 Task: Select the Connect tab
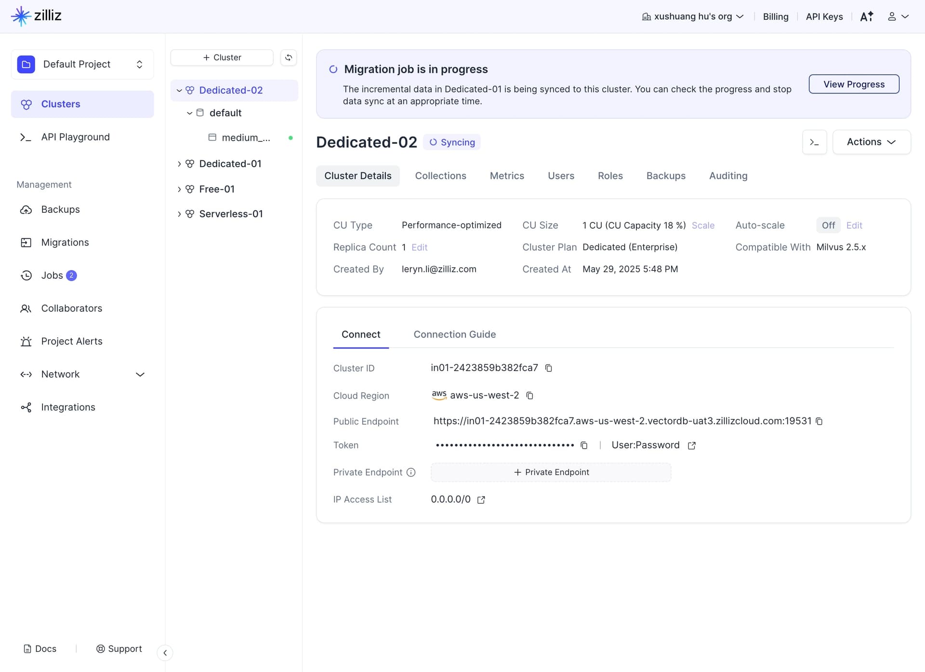pos(361,335)
